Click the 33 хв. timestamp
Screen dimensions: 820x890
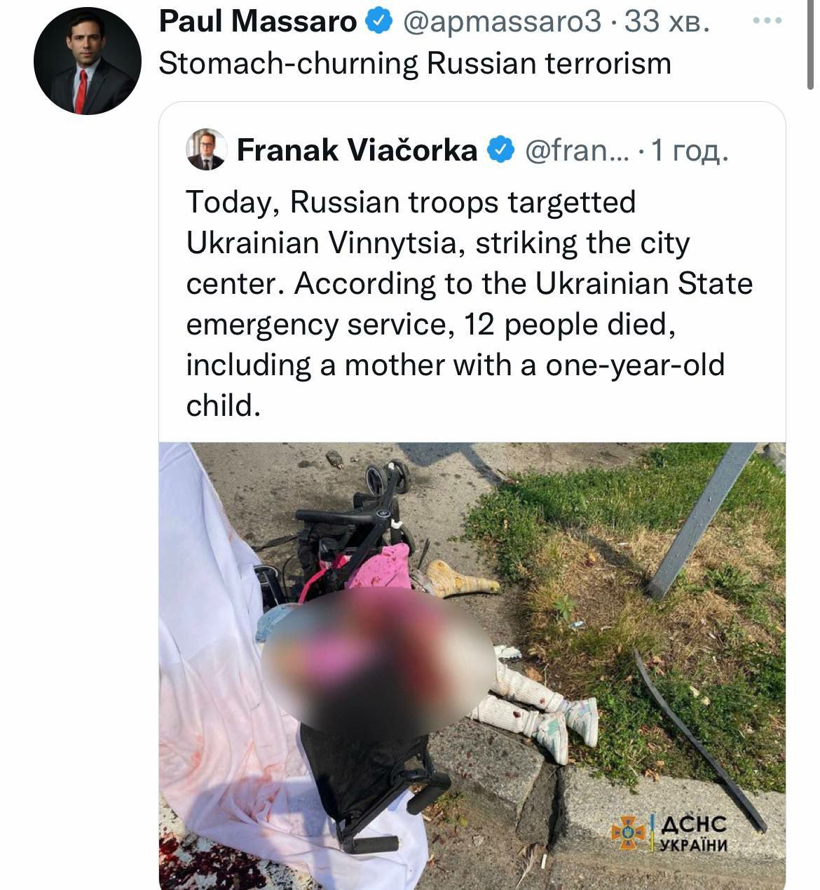[x=667, y=22]
